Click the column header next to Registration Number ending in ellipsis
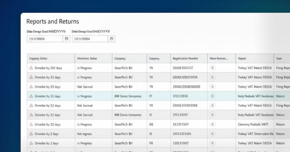This screenshot has height=152, width=290. [222, 58]
